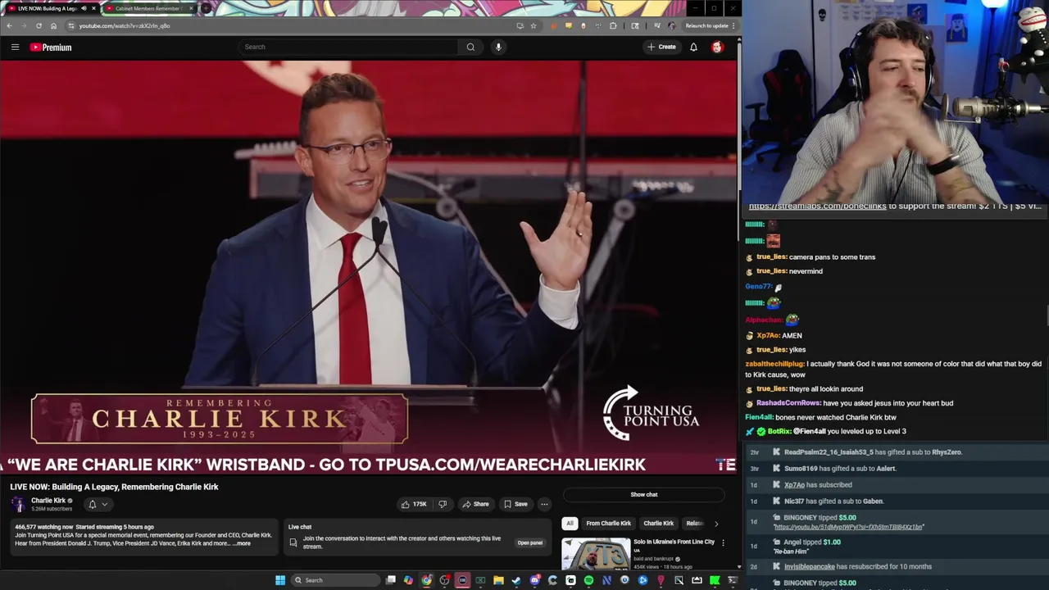Bookmark this page with the star icon

point(534,25)
